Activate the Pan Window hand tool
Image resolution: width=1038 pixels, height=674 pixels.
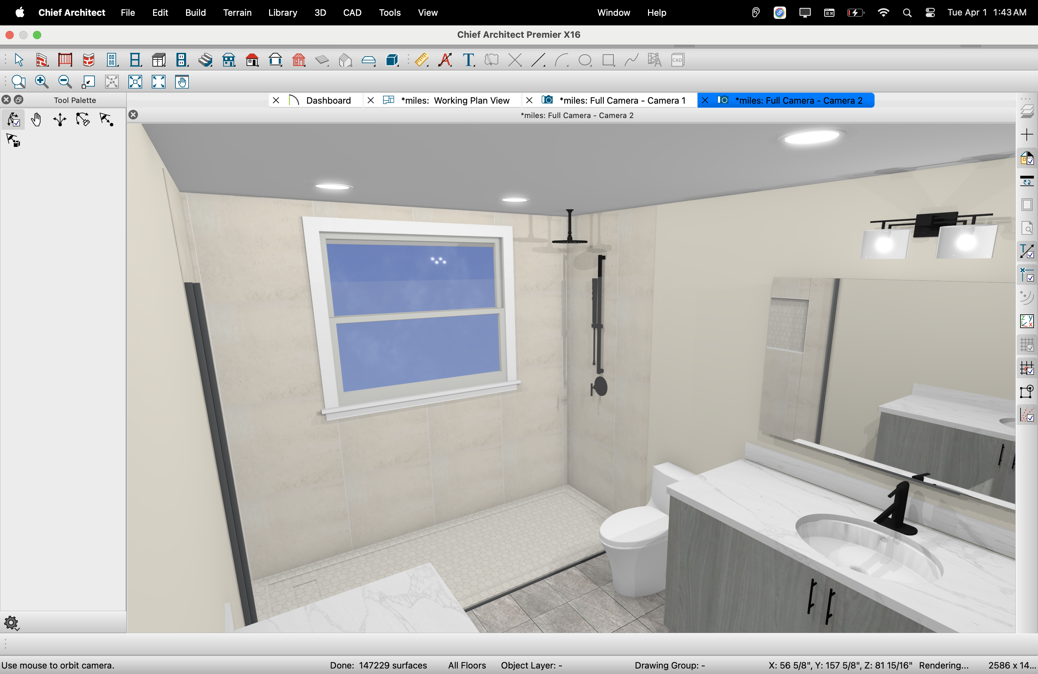tap(182, 82)
